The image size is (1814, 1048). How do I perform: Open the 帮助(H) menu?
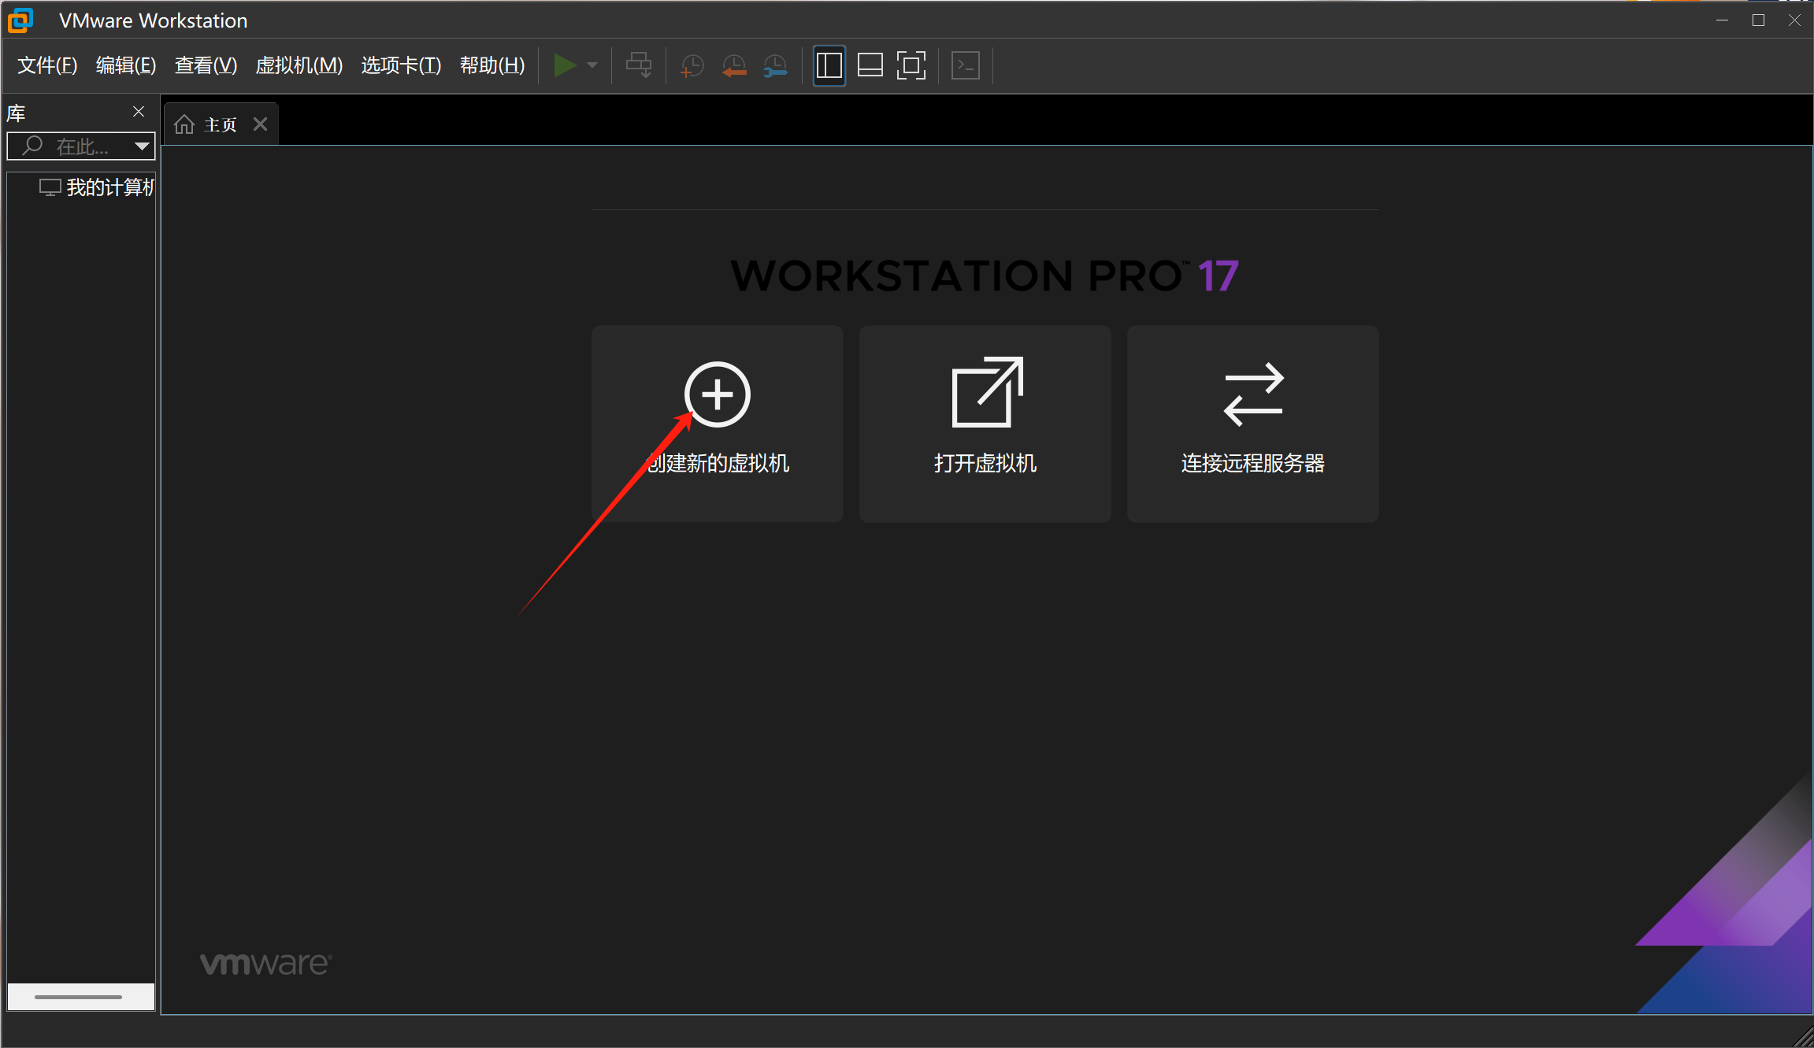click(x=492, y=65)
